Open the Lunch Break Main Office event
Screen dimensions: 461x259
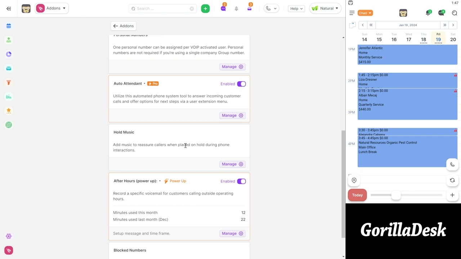(407, 151)
